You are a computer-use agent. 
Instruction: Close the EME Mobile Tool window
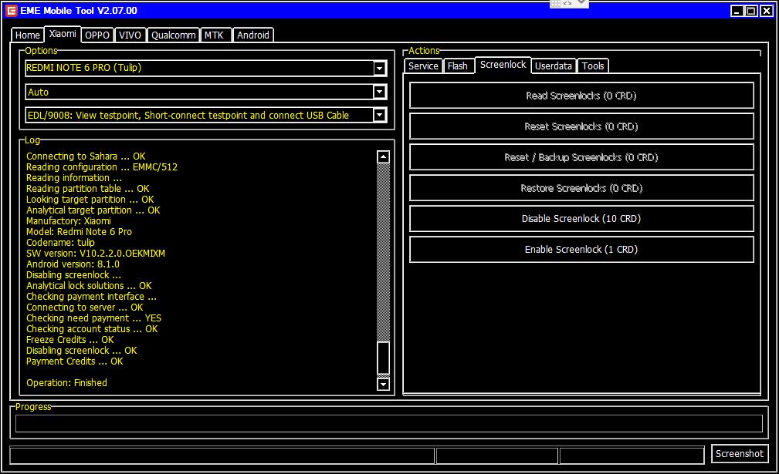(767, 11)
